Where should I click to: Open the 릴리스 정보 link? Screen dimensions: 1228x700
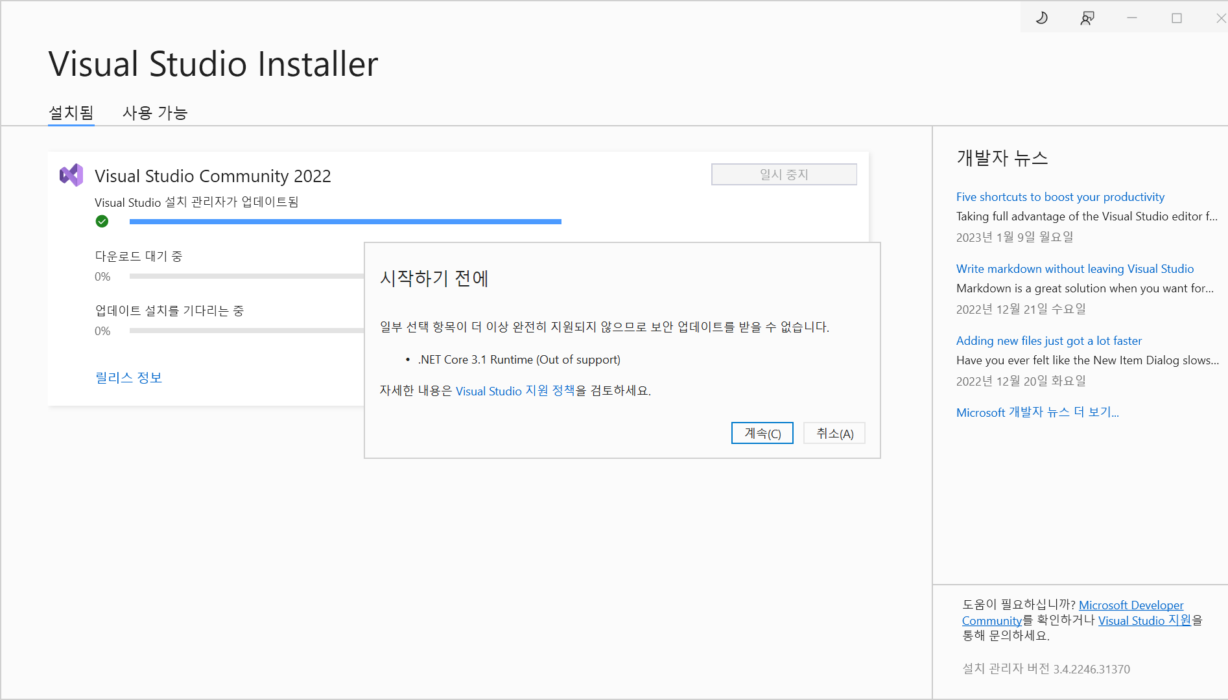click(x=128, y=377)
